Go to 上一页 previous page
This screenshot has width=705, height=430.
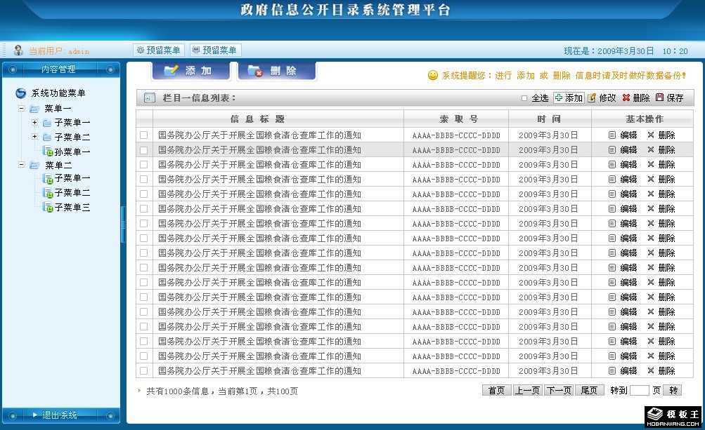(x=527, y=390)
